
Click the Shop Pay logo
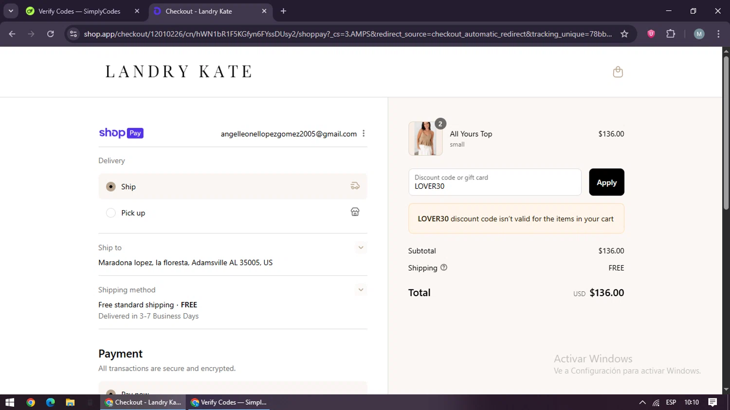point(121,133)
